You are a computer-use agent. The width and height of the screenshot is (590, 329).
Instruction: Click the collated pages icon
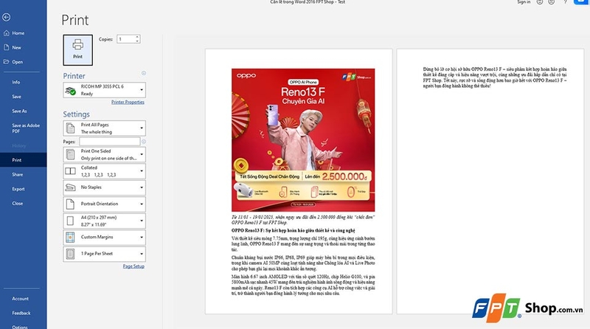tap(70, 171)
